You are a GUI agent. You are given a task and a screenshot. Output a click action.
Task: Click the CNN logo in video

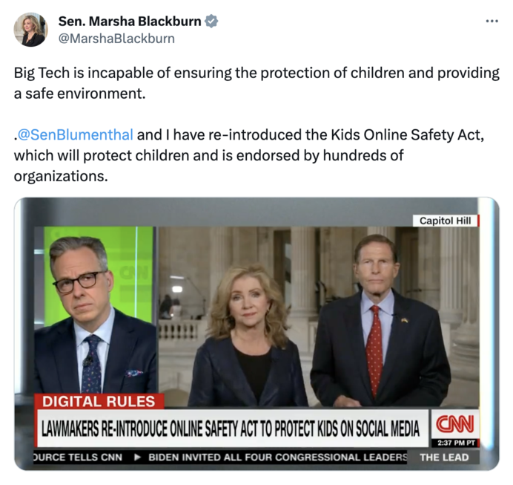tap(454, 423)
